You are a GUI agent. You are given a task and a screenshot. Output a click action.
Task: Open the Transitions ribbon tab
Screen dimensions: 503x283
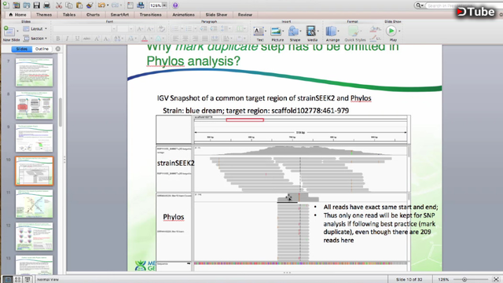click(150, 15)
